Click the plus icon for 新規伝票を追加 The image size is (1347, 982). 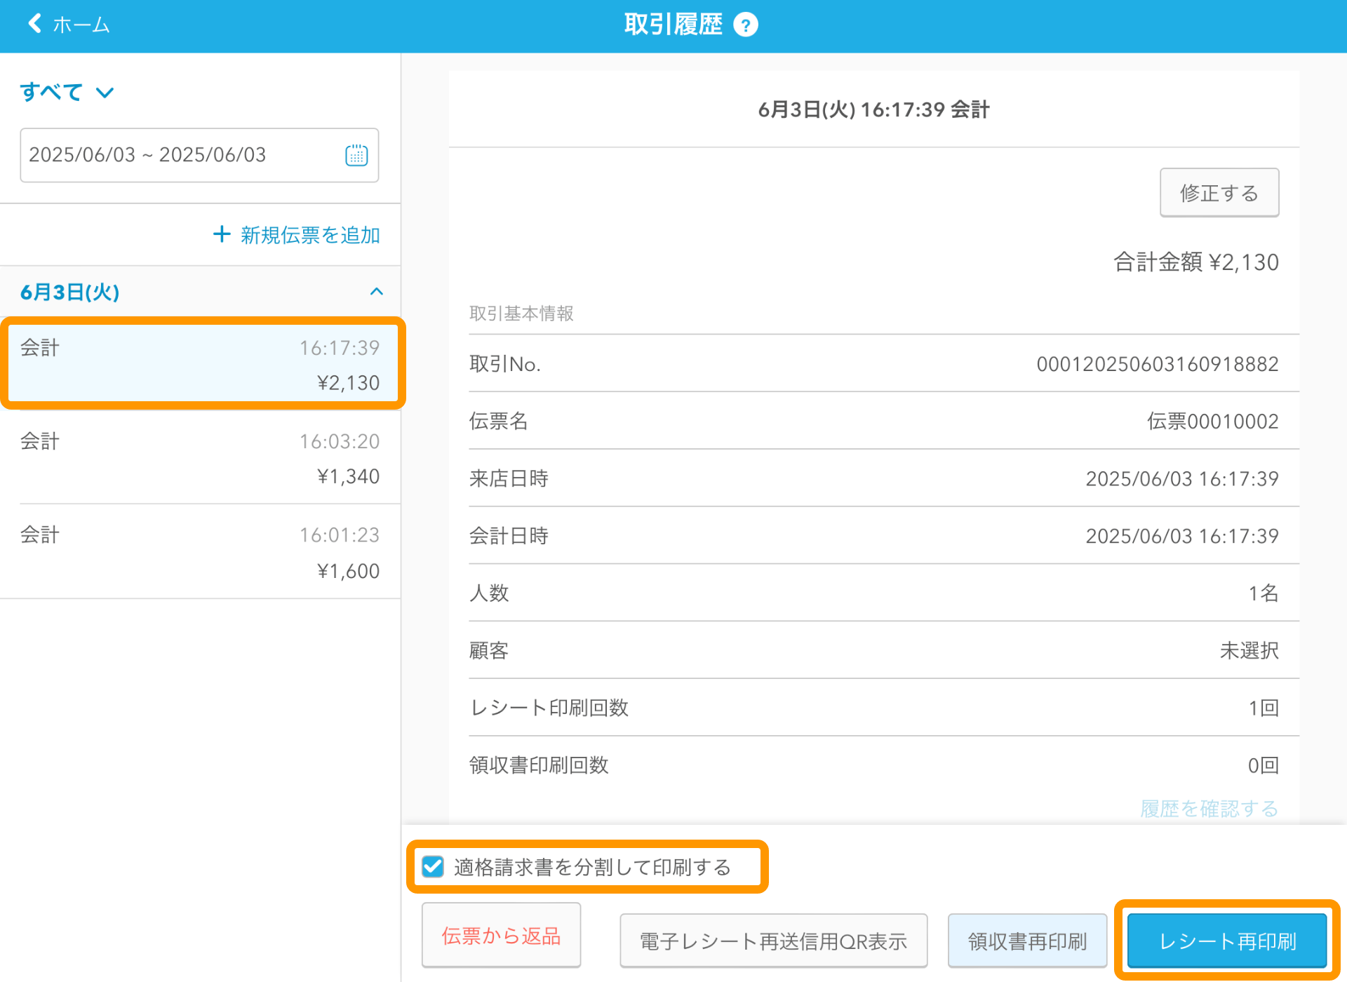[222, 234]
